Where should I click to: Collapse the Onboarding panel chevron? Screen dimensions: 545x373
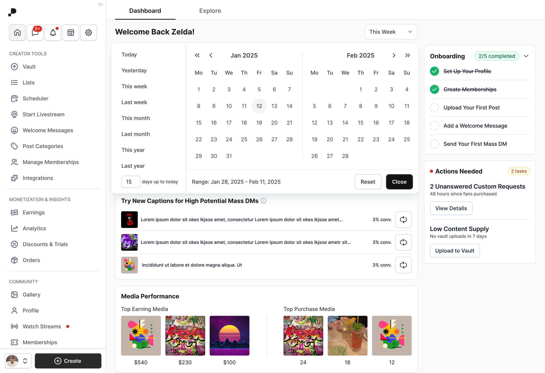[526, 56]
